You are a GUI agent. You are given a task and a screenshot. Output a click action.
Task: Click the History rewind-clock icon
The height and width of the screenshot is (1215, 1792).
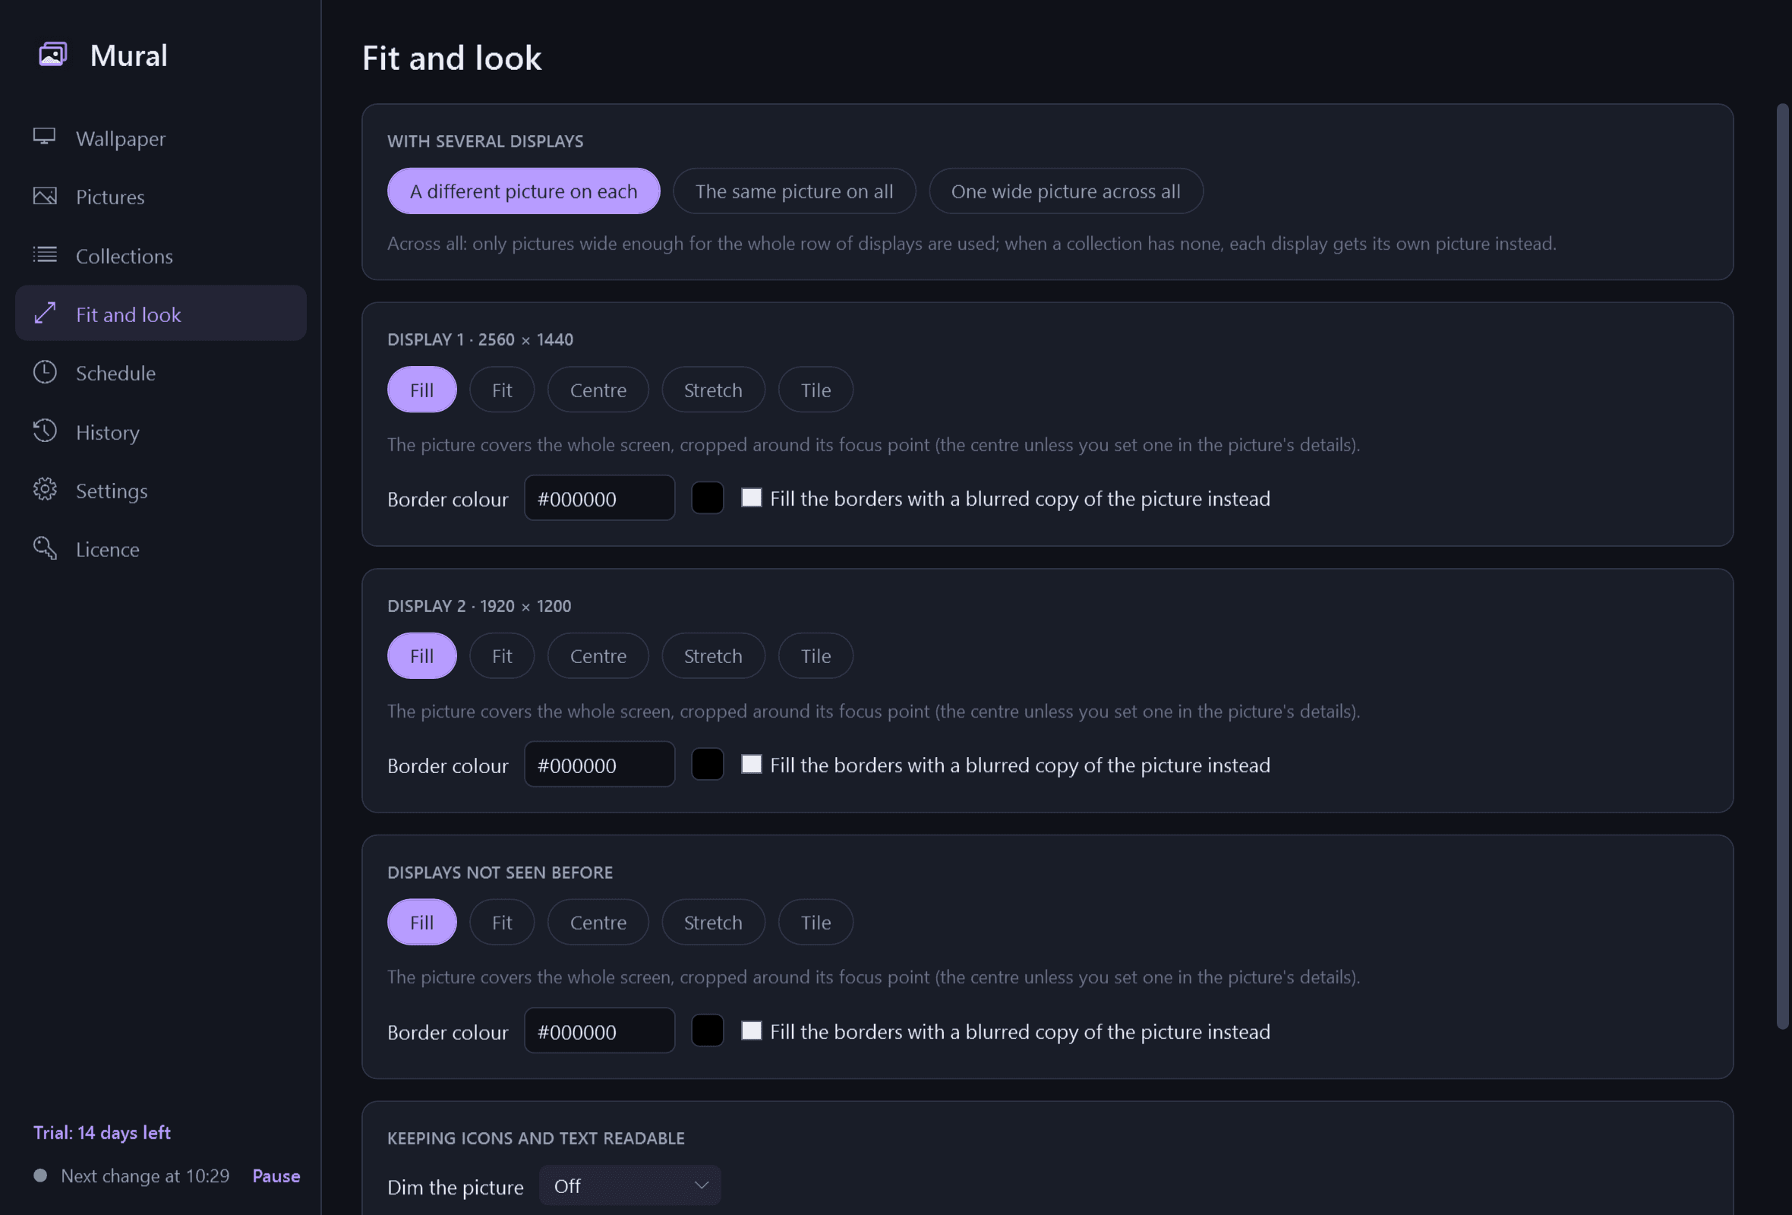pos(45,431)
